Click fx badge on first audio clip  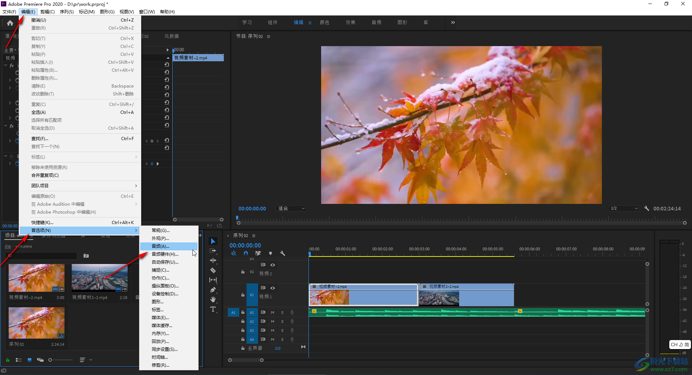click(x=314, y=311)
